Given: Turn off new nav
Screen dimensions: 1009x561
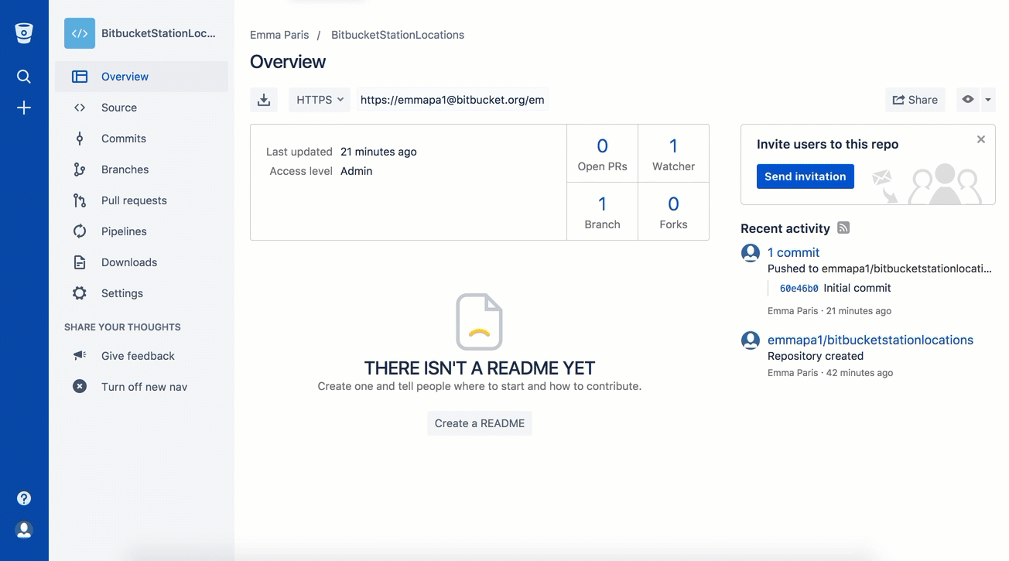Looking at the screenshot, I should [x=144, y=386].
